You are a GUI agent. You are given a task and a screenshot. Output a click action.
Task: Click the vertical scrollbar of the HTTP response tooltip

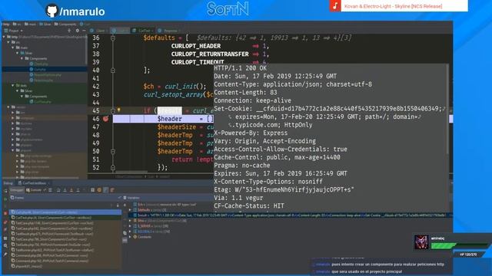tap(447, 110)
